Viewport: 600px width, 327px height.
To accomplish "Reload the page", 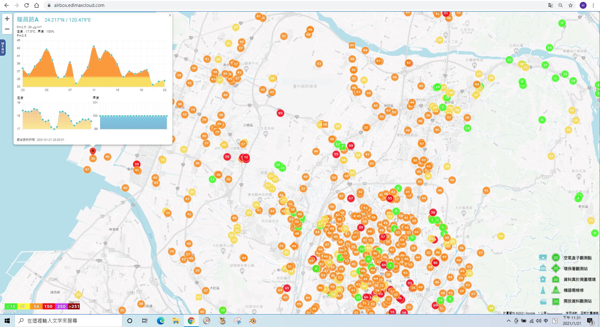I will coord(27,5).
